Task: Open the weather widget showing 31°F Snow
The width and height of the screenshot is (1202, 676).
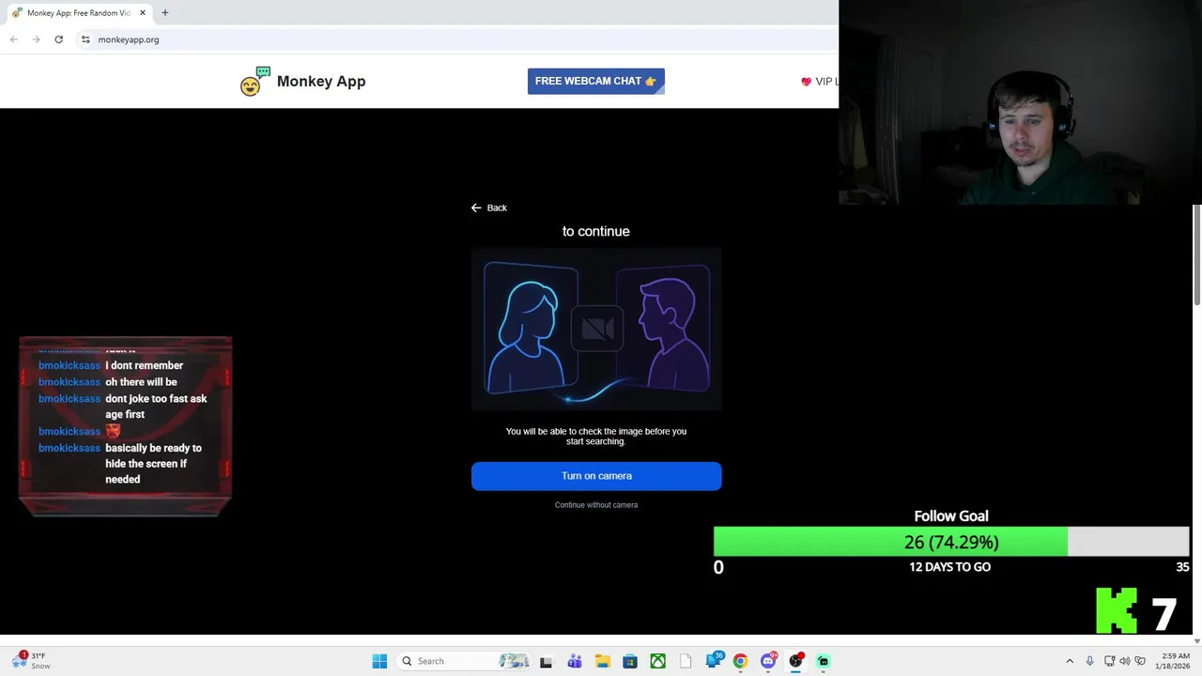Action: coord(31,661)
